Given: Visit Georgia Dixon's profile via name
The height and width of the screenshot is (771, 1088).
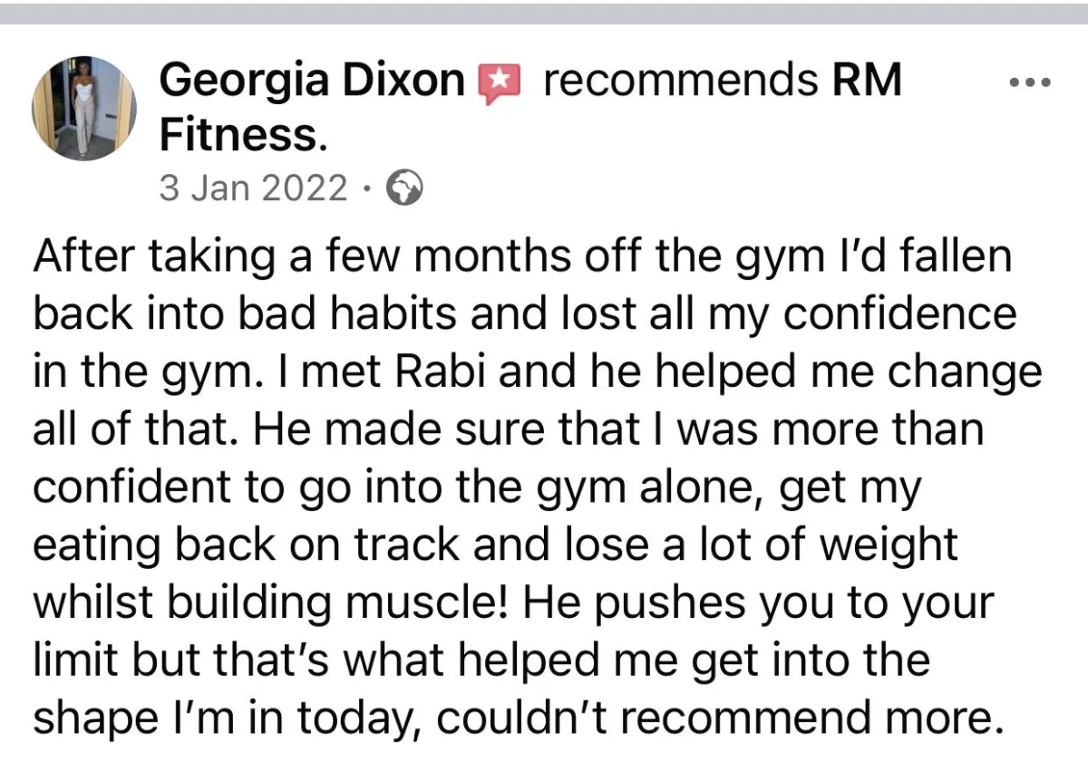Looking at the screenshot, I should click(312, 82).
